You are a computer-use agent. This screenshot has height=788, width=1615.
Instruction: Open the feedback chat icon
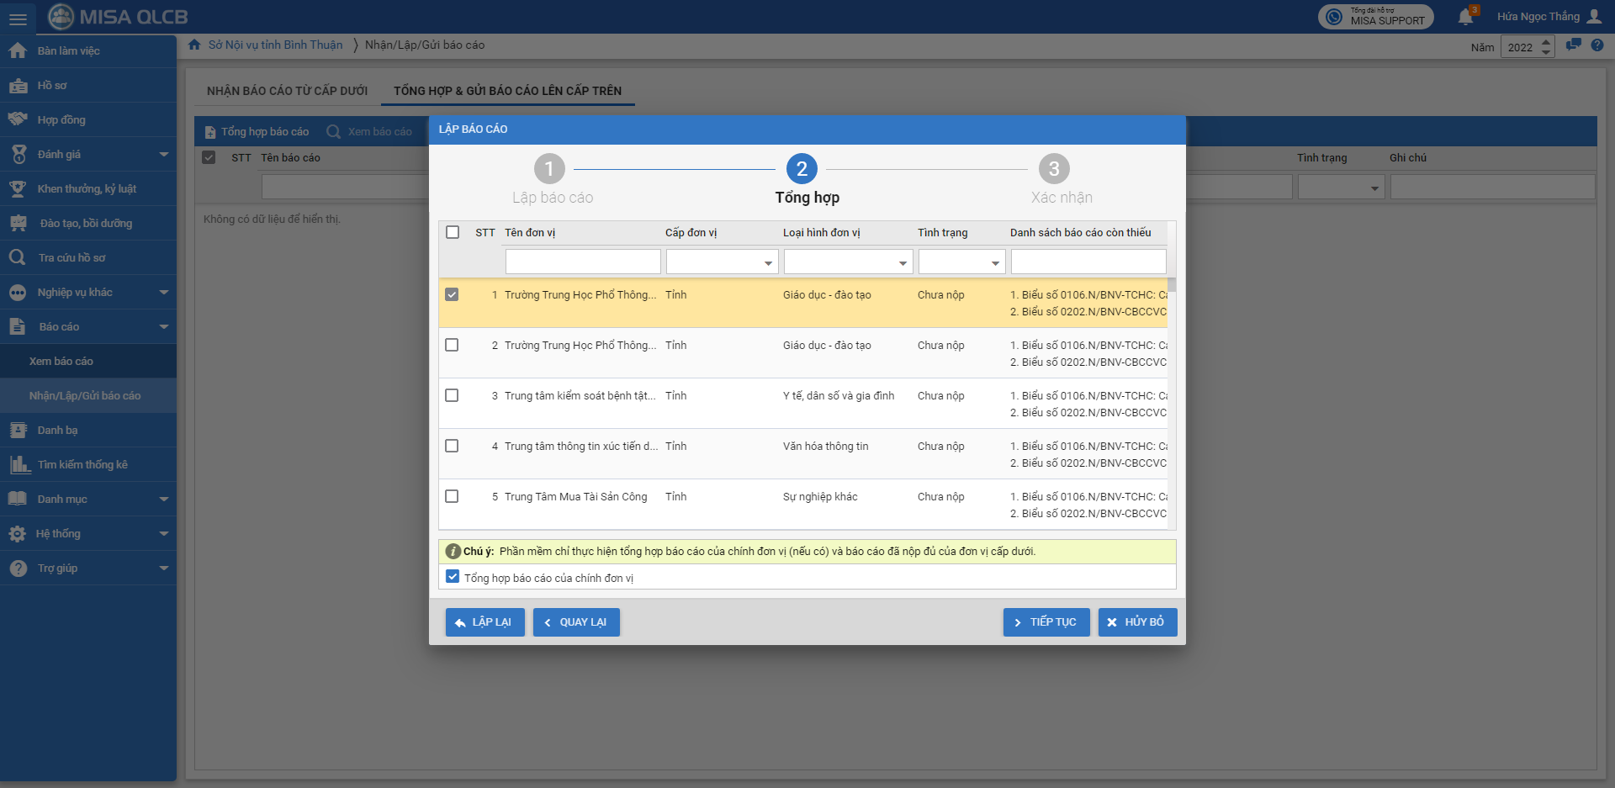pos(1573,45)
